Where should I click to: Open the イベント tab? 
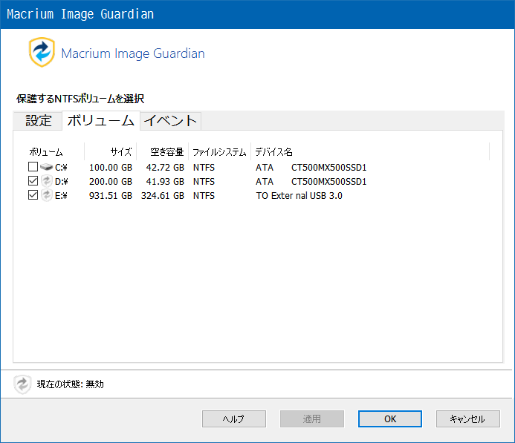170,121
